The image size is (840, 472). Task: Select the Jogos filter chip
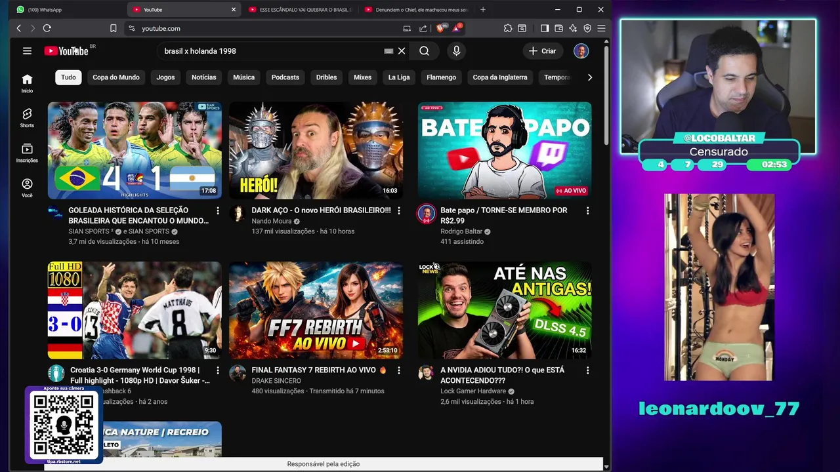pyautogui.click(x=165, y=77)
